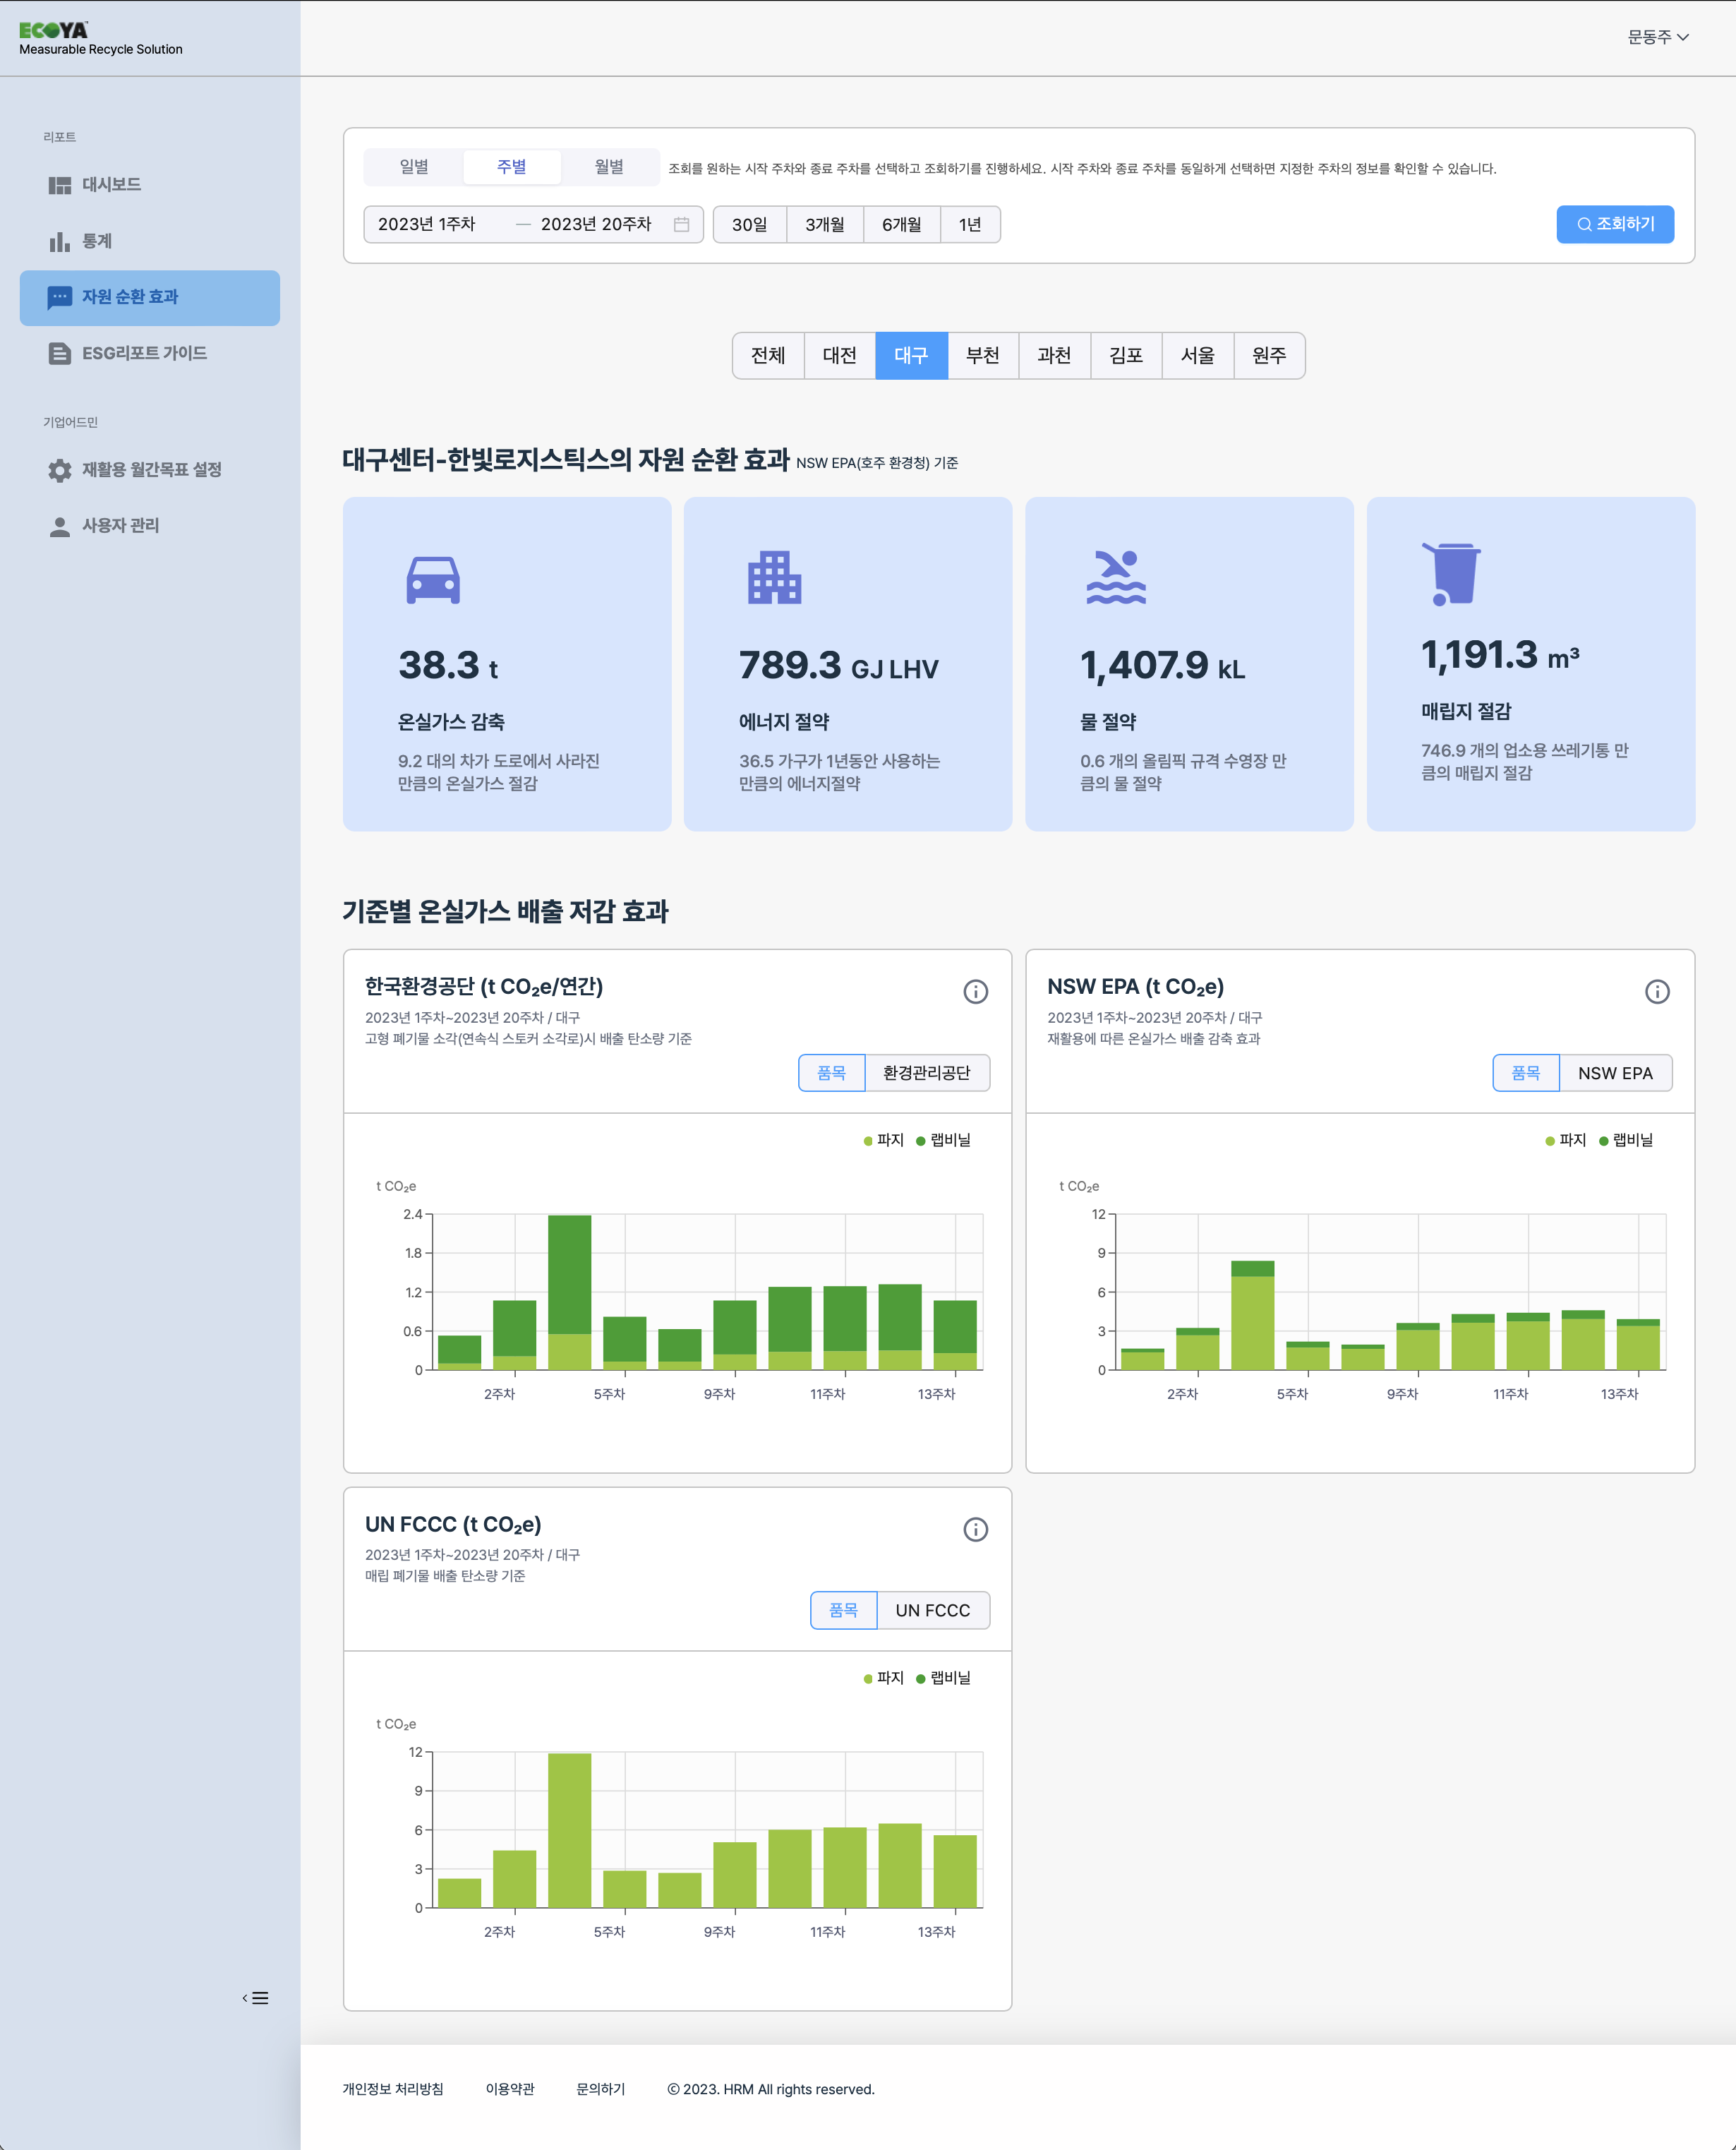Click the car icon on greenhouse gas card
Viewport: 1736px width, 2150px height.
(x=433, y=579)
